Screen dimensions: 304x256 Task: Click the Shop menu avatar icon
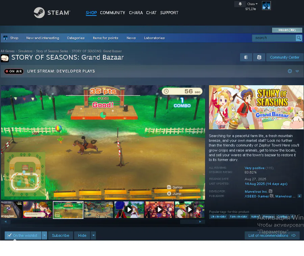[5, 38]
